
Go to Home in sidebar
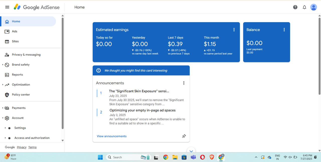28,21
